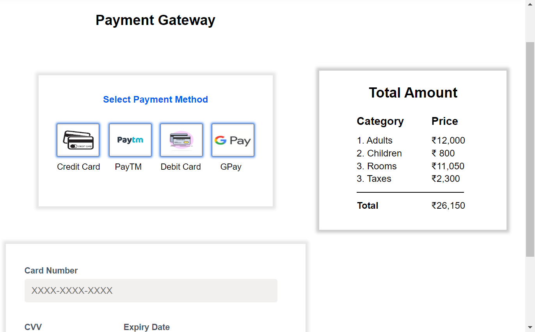Click the Card Number input field
The width and height of the screenshot is (535, 332).
click(151, 291)
